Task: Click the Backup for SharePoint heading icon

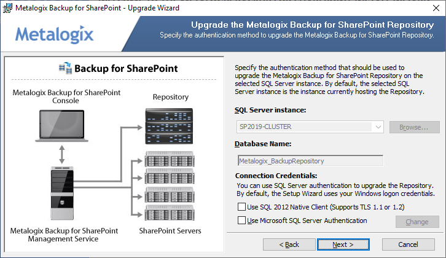Action: tap(65, 68)
